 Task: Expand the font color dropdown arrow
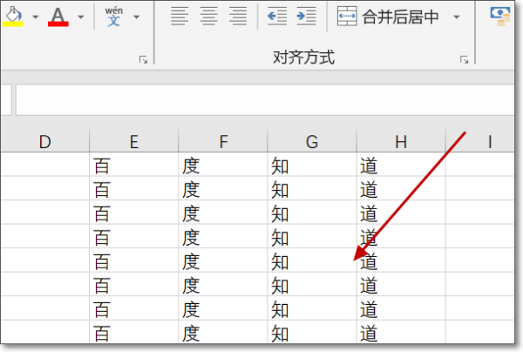(x=81, y=17)
